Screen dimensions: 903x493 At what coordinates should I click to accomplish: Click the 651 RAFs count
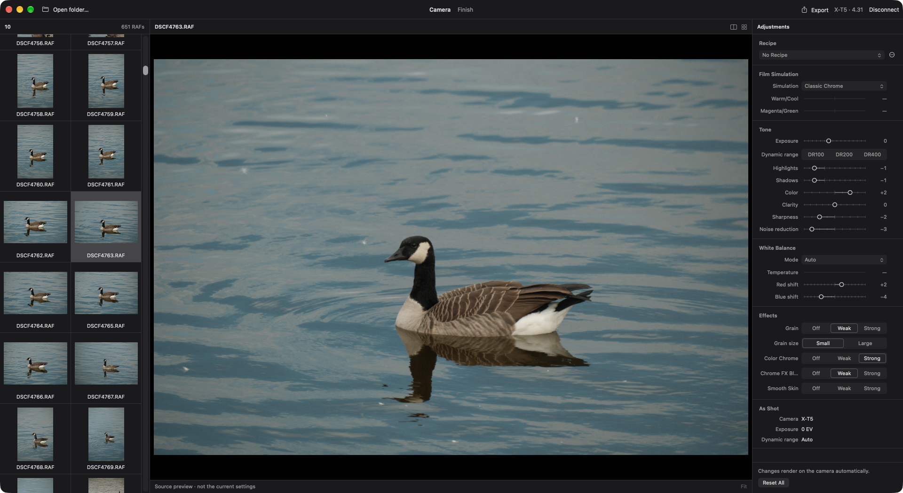click(x=133, y=27)
